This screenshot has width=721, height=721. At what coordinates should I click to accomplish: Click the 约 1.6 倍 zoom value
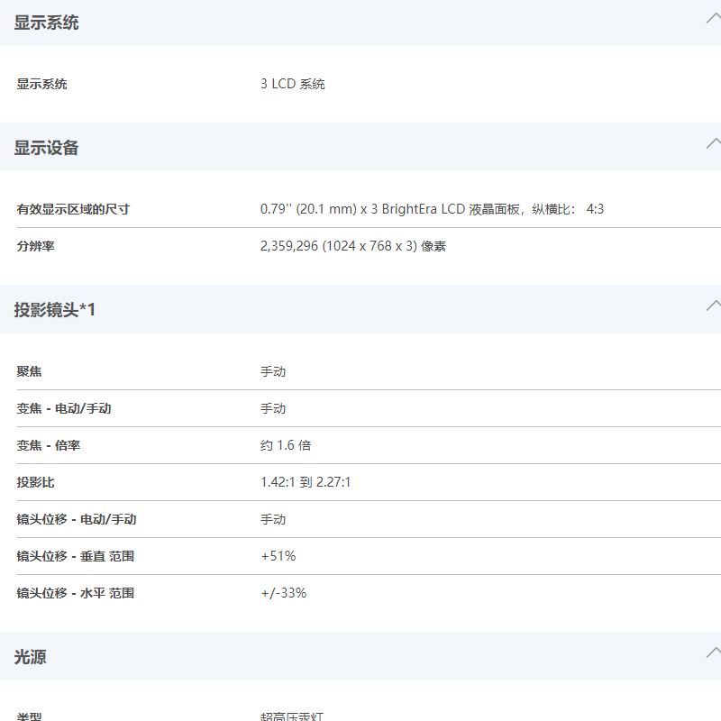click(286, 445)
